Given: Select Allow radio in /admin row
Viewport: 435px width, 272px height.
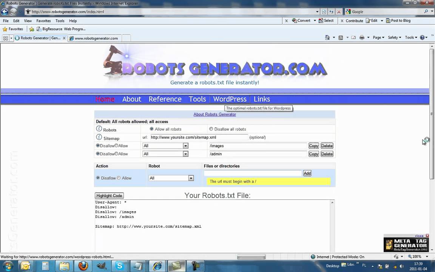Looking at the screenshot, I should coord(117,153).
